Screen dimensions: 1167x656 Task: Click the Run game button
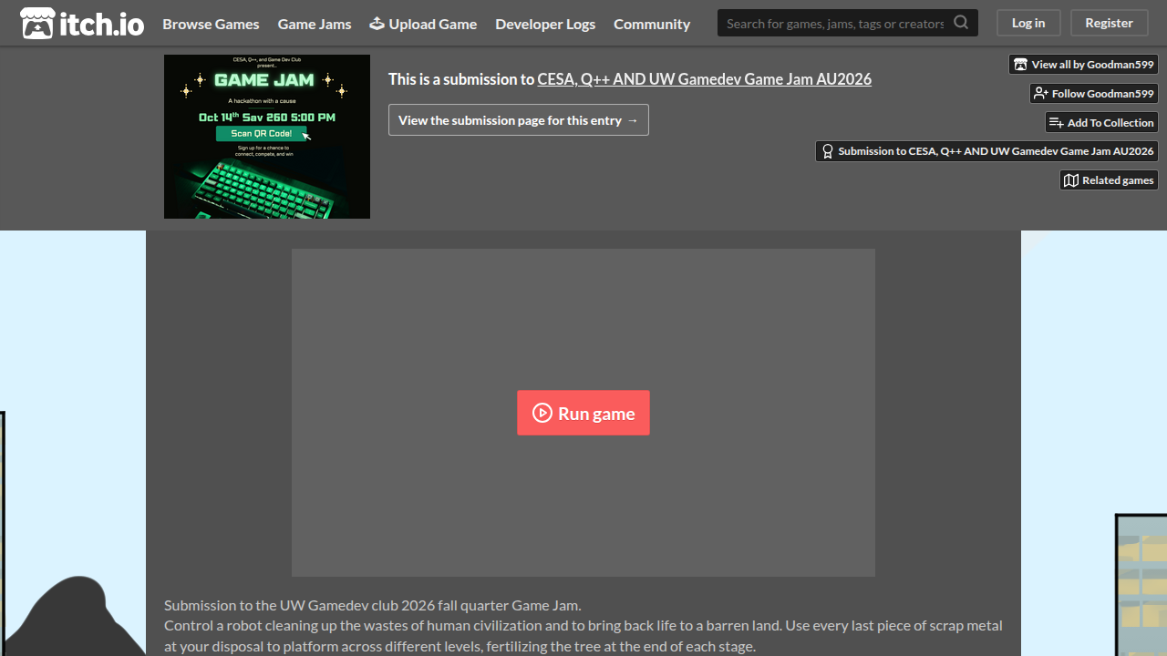pyautogui.click(x=583, y=413)
